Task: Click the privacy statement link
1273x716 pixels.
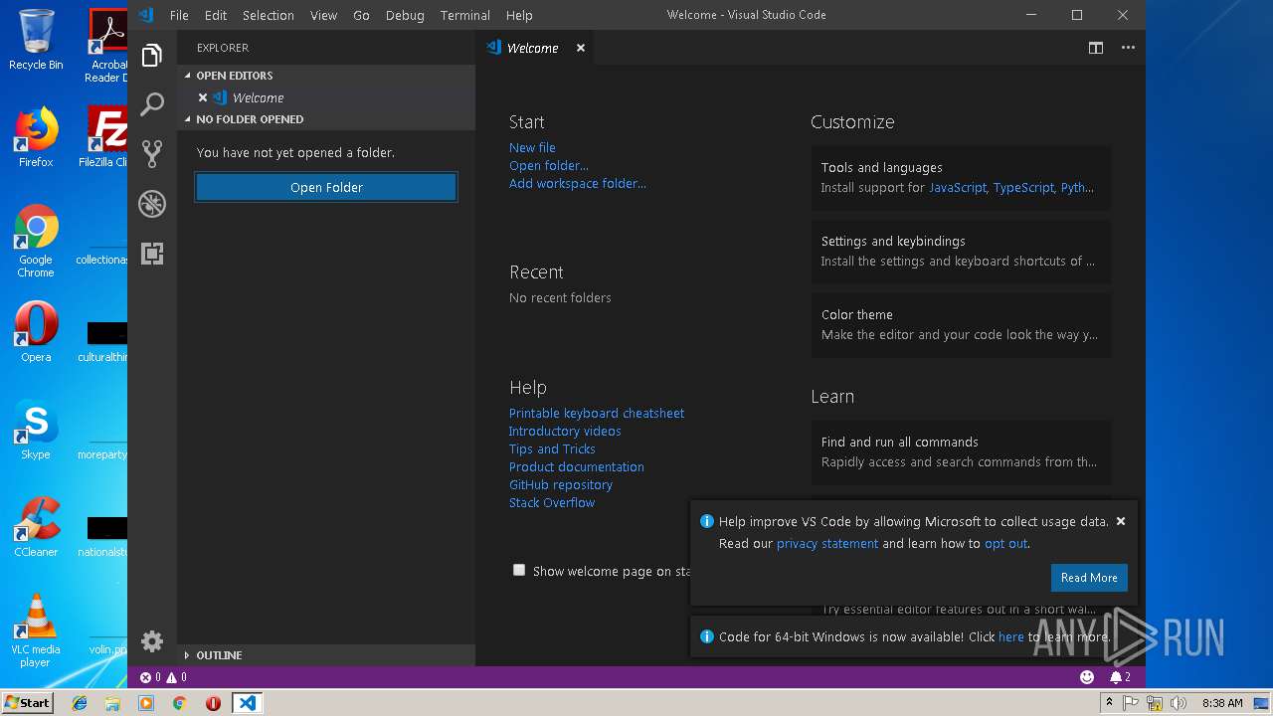Action: 827,543
